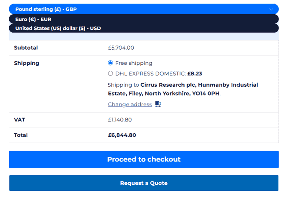Click the truck icon beside Change address
This screenshot has width=289, height=200.
tap(158, 104)
